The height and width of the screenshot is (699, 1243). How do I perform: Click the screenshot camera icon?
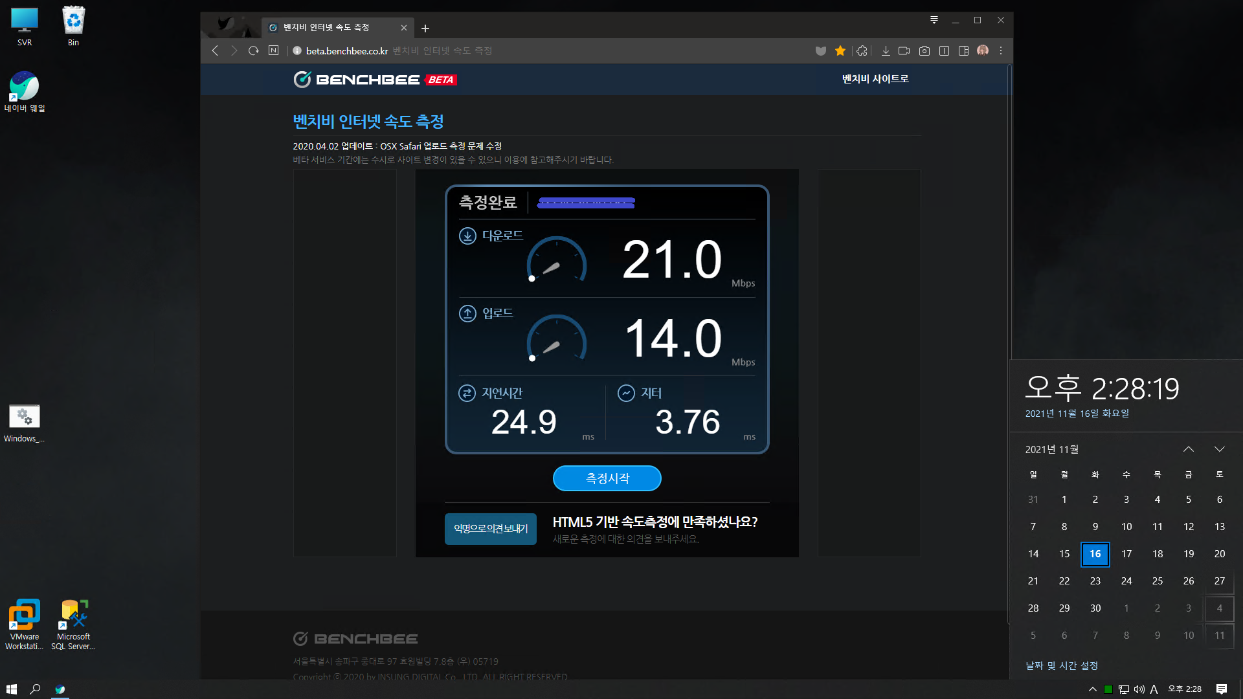924,50
